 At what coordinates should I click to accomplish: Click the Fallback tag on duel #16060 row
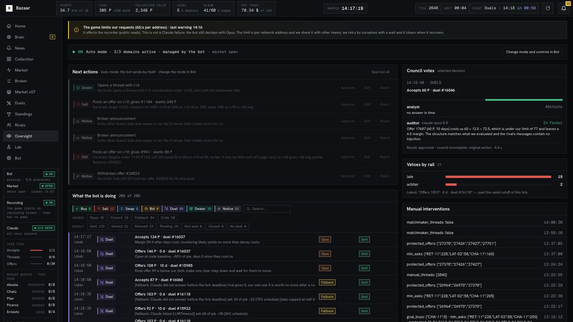pyautogui.click(x=327, y=282)
